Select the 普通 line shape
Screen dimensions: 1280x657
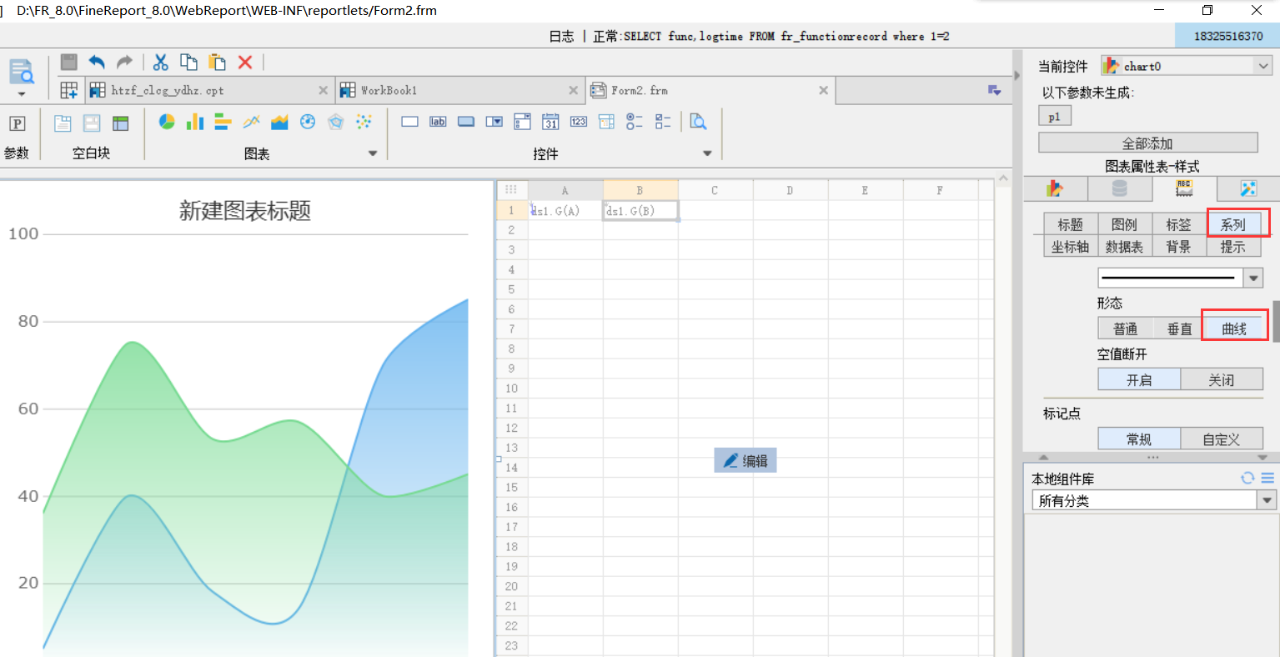[x=1125, y=328]
